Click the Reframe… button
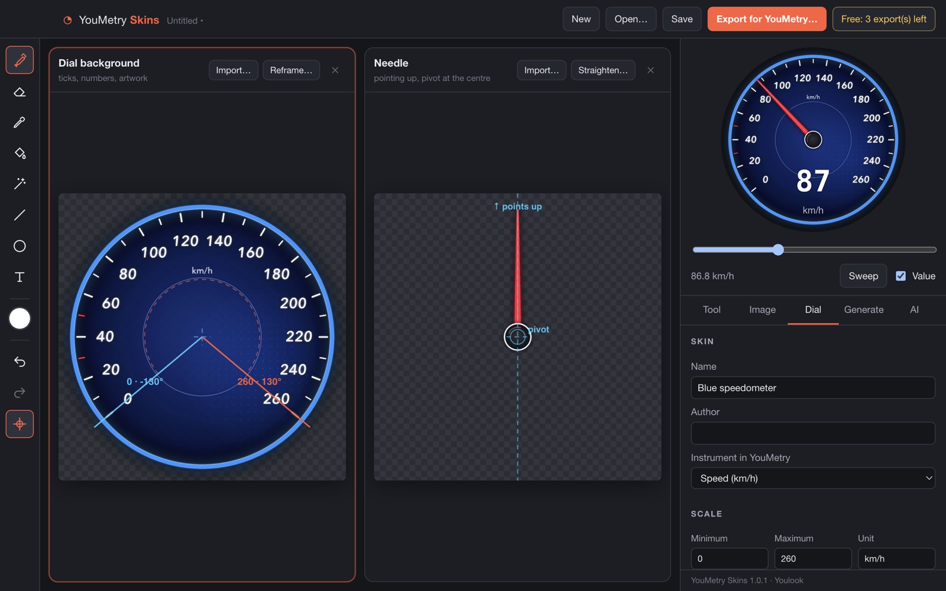 [291, 70]
